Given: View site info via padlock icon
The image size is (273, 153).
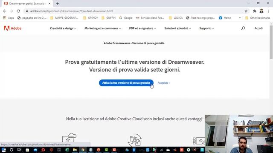Looking at the screenshot, I should pos(26,11).
